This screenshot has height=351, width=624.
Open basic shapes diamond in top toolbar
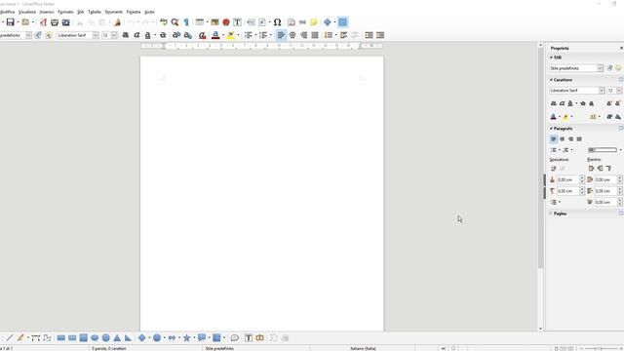click(x=328, y=22)
